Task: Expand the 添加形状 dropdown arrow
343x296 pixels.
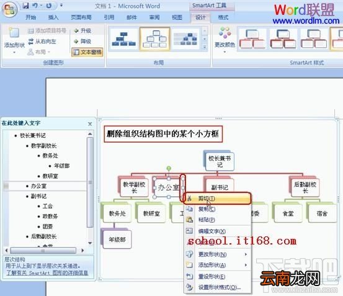Action: [14, 52]
